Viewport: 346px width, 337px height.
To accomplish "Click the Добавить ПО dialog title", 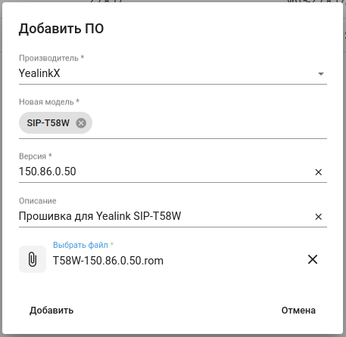I will click(x=61, y=29).
